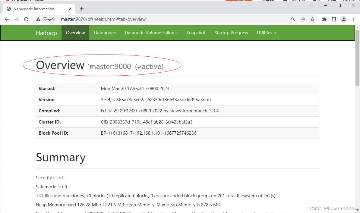Close the browser window
The height and width of the screenshot is (213, 360).
[x=353, y=5]
